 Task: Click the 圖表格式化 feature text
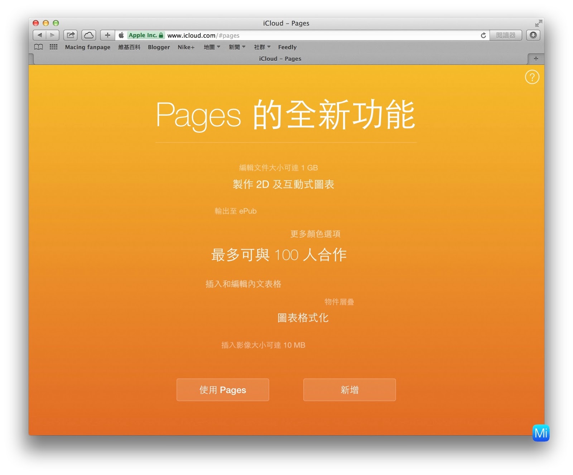[303, 318]
